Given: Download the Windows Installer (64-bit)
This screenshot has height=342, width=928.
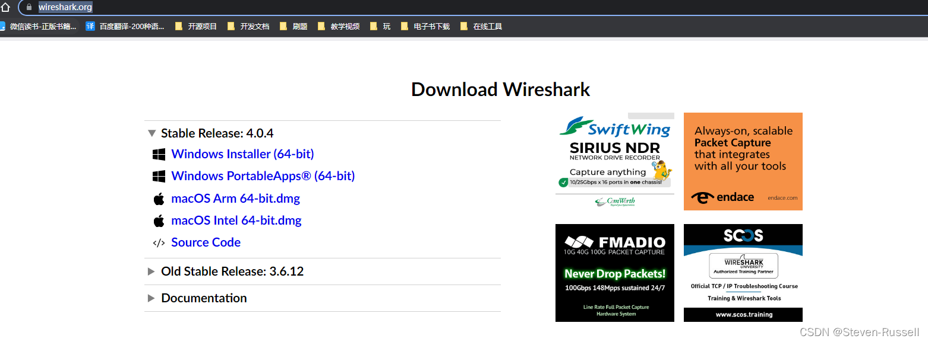Looking at the screenshot, I should (242, 154).
